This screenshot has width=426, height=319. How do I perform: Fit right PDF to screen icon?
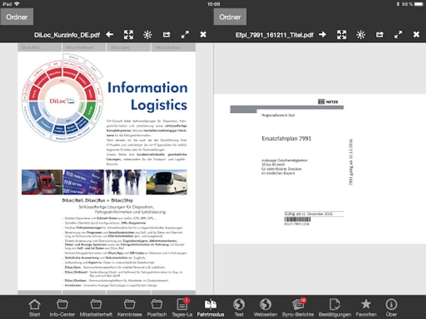(342, 35)
